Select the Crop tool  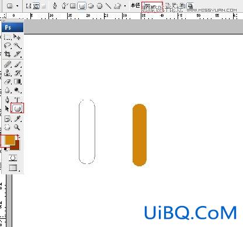click(8, 54)
